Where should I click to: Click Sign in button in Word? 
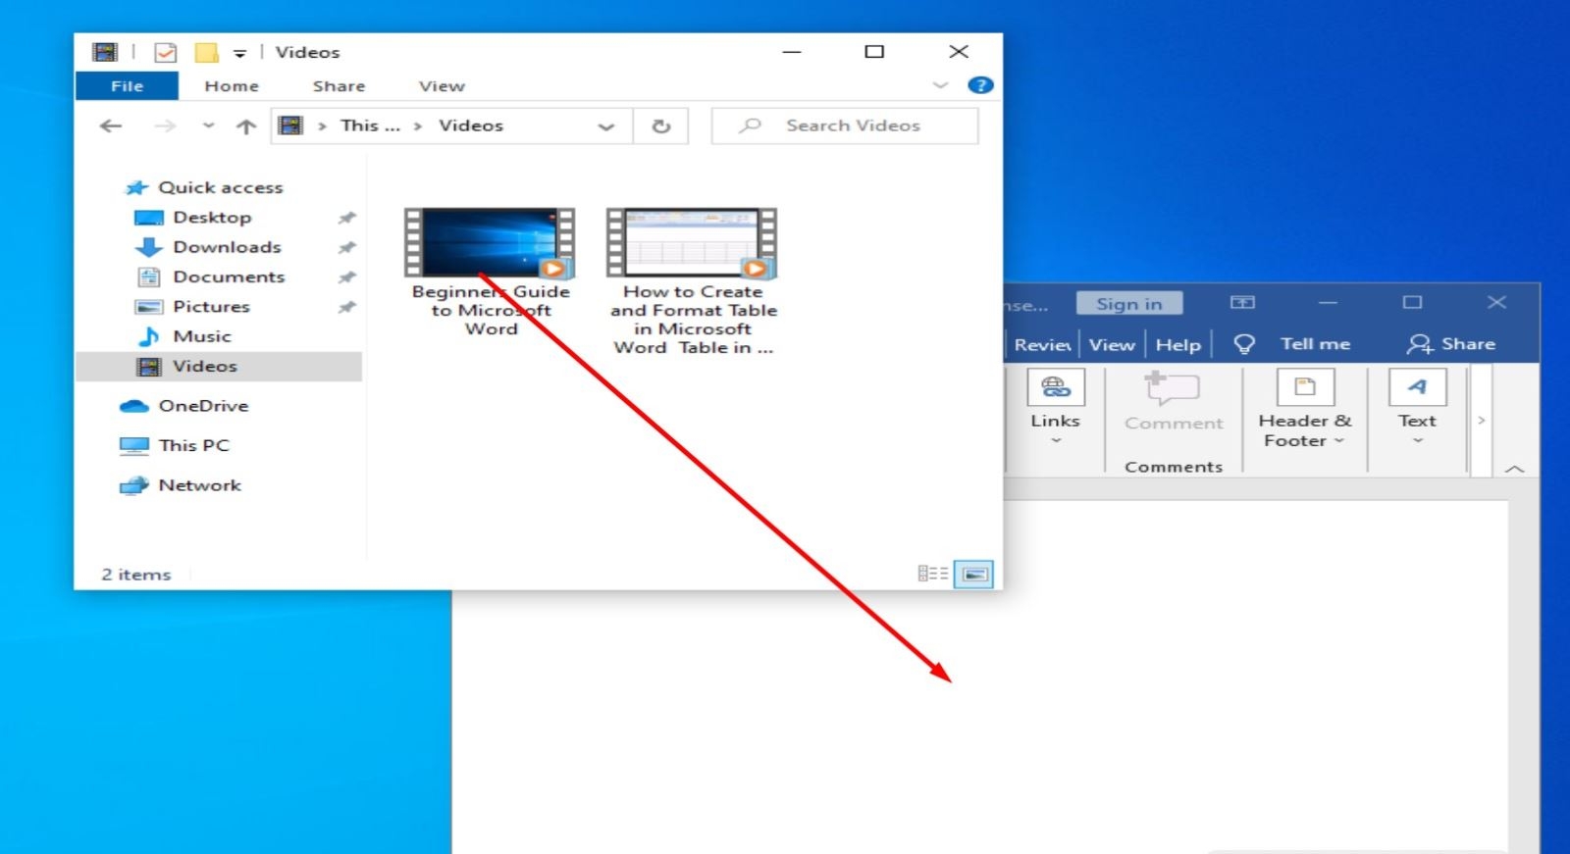(1129, 304)
